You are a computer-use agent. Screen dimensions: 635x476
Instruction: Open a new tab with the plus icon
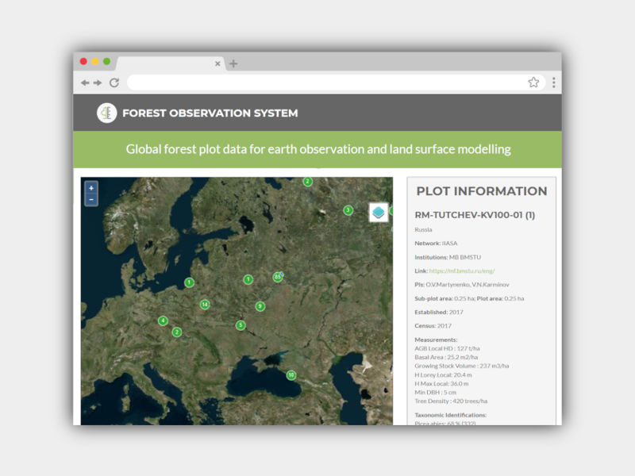pyautogui.click(x=233, y=63)
